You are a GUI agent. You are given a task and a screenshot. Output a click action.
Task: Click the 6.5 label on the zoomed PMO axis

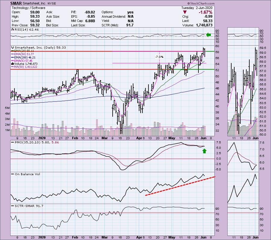tap(262, 156)
